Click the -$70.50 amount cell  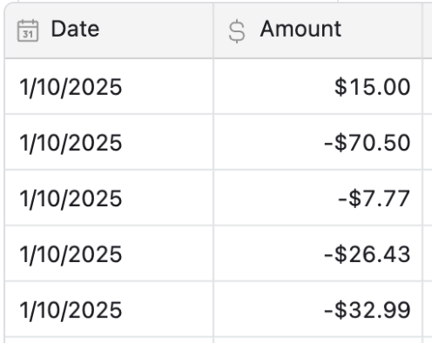tap(318, 142)
